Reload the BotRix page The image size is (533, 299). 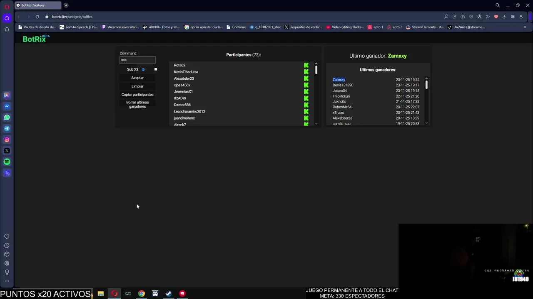pos(37,17)
